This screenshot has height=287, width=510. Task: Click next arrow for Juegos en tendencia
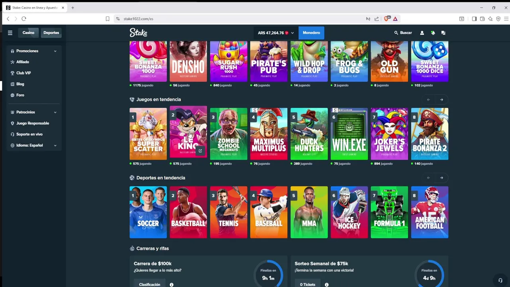click(x=441, y=100)
